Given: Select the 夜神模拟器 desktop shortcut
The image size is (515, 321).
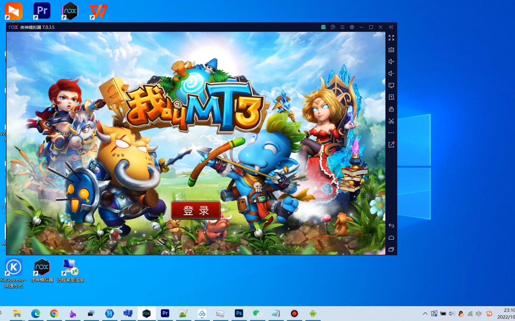Looking at the screenshot, I should 42,270.
